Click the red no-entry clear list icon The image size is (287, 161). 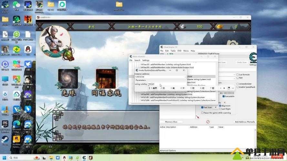pos(208,122)
